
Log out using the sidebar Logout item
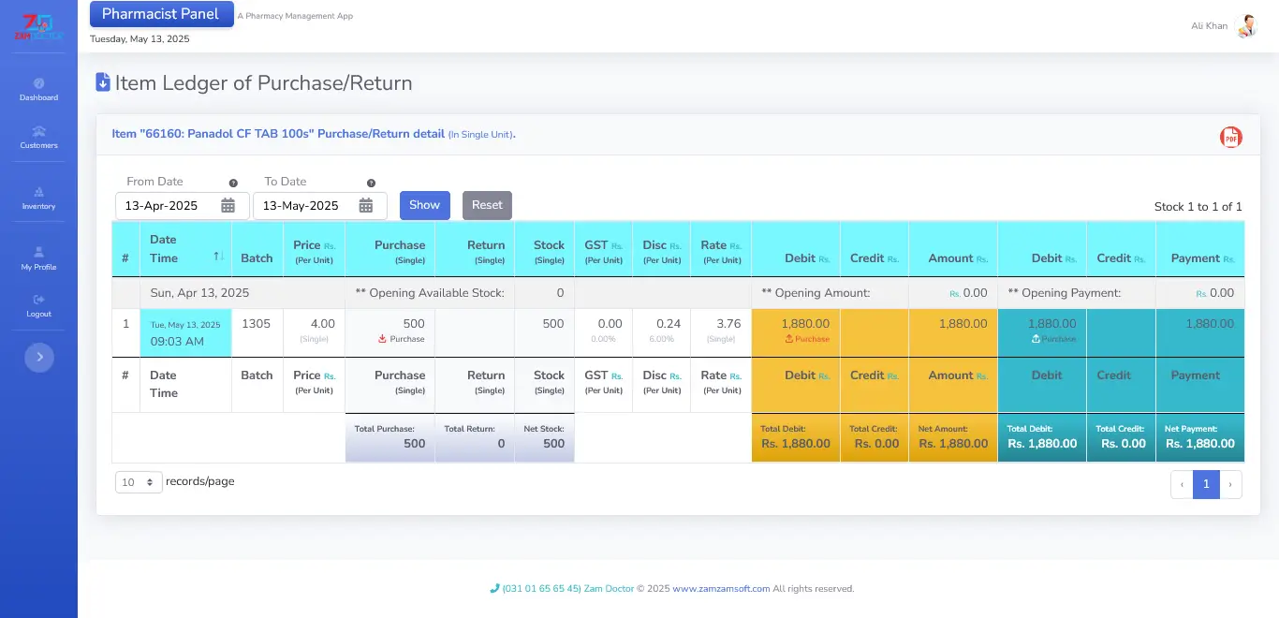38,305
